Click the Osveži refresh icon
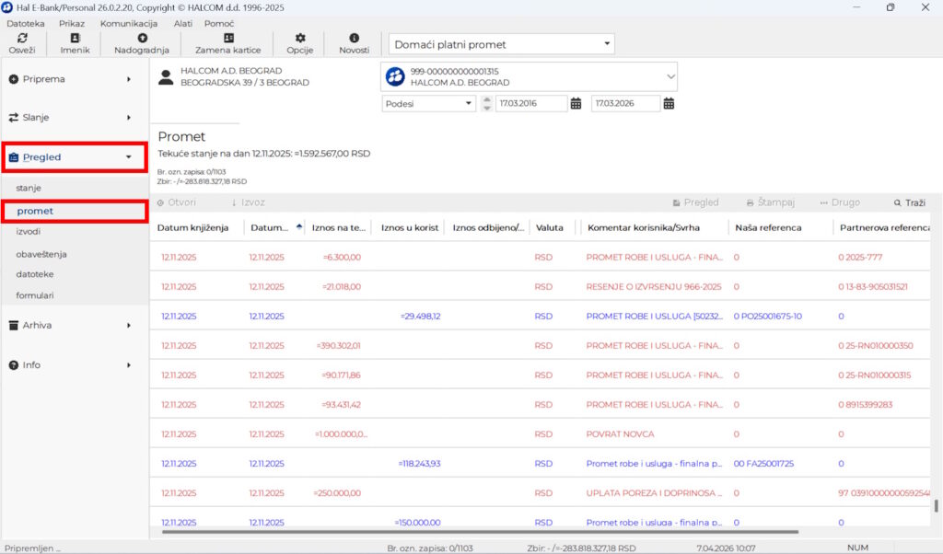This screenshot has height=554, width=943. tap(22, 39)
